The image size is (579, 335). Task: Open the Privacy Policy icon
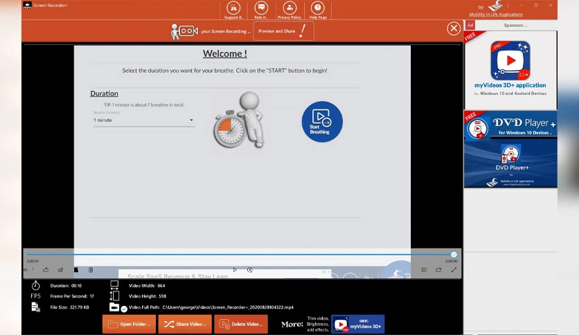click(x=289, y=10)
